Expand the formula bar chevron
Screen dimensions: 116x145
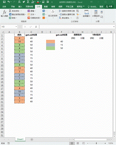point(114,27)
